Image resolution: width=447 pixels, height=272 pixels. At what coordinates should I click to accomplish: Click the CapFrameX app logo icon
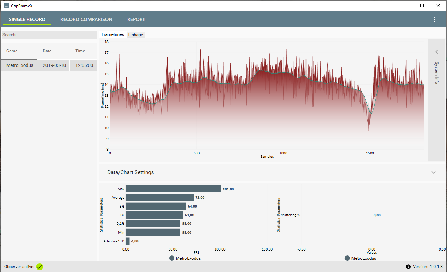6,6
